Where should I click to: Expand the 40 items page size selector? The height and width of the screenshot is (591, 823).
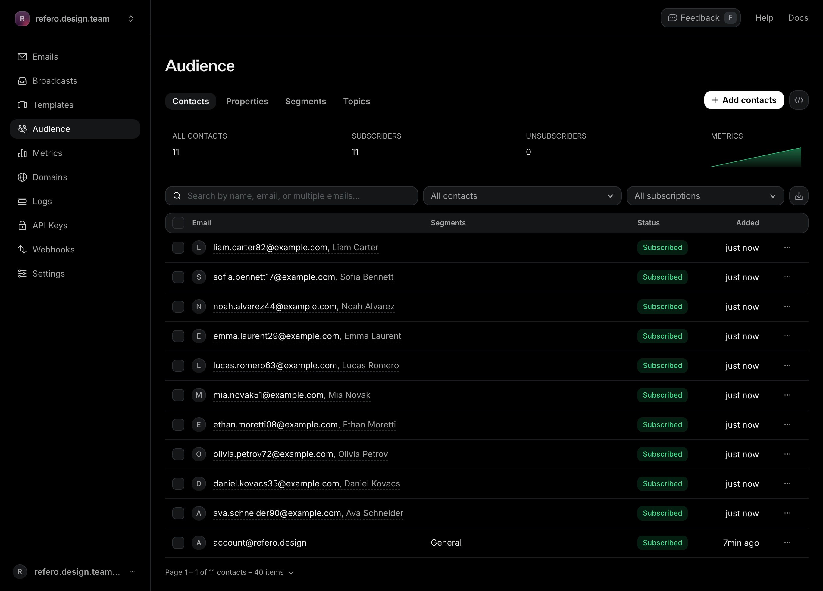coord(274,572)
